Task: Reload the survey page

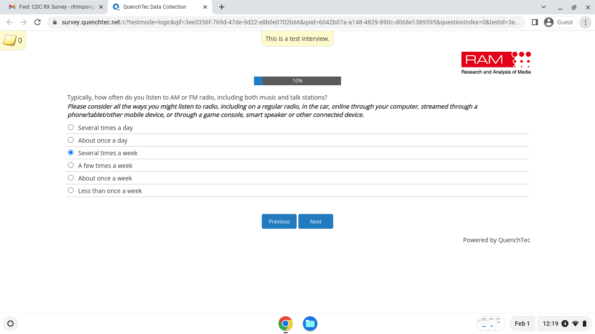Action: (x=37, y=22)
